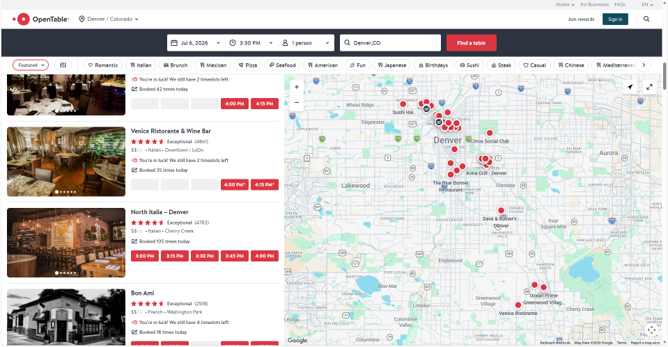Click the Cirrus Social Club map pin
668x347 pixels.
[490, 133]
